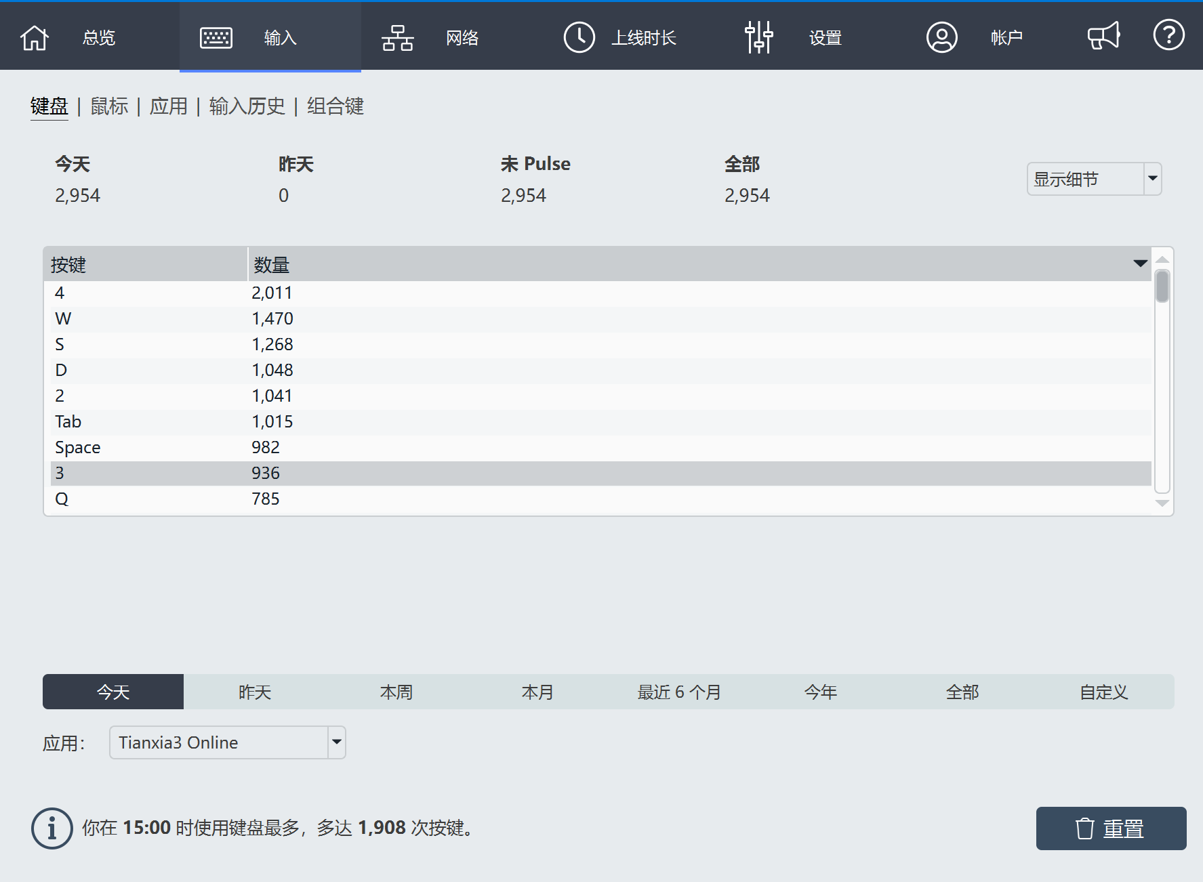Image resolution: width=1203 pixels, height=882 pixels.
Task: Open the keyboard input icon
Action: coord(216,37)
